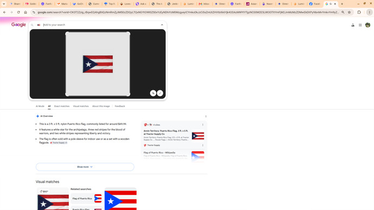Screen dimensions: 374x210
Task: Go forward to the next page
Action: point(11,12)
